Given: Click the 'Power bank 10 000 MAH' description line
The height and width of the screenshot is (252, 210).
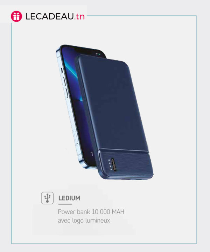Looking at the screenshot, I should (x=91, y=212).
